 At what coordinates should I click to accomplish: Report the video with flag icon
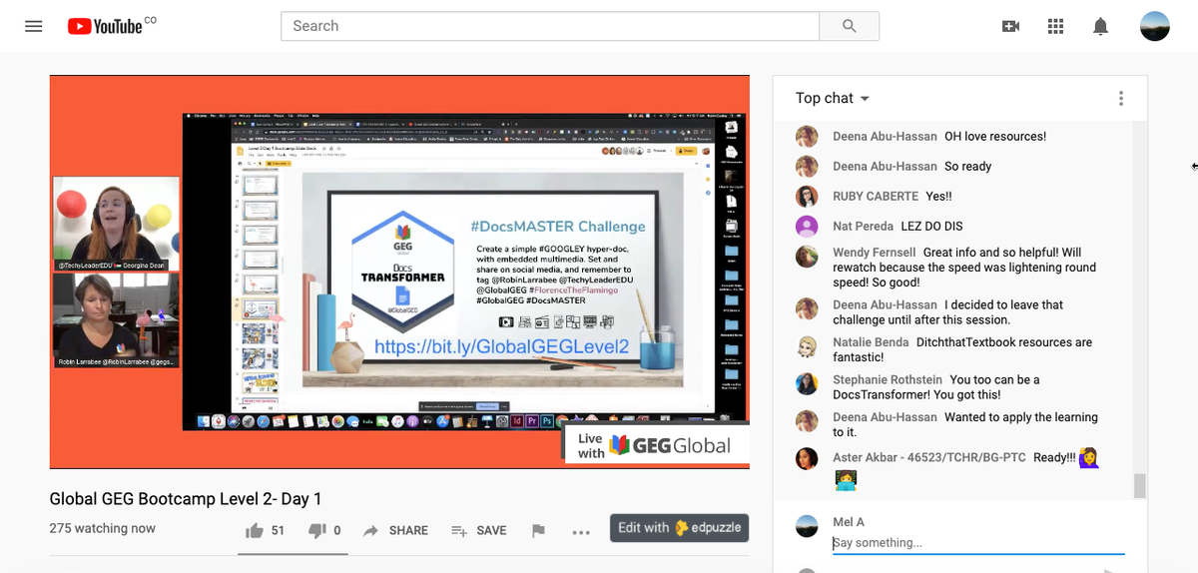coord(538,530)
